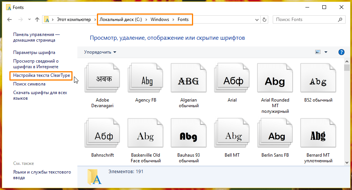Open Параметры шрифта link
Screen dimensions: 352x190
click(x=34, y=52)
